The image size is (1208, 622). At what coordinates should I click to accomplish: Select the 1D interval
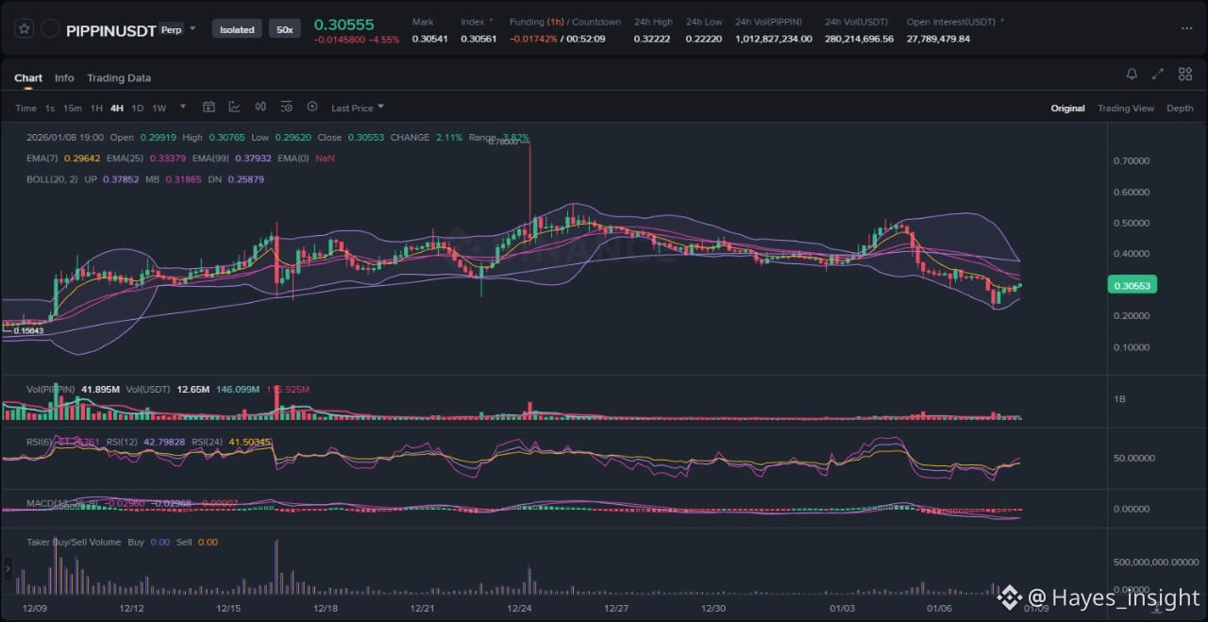tap(138, 109)
